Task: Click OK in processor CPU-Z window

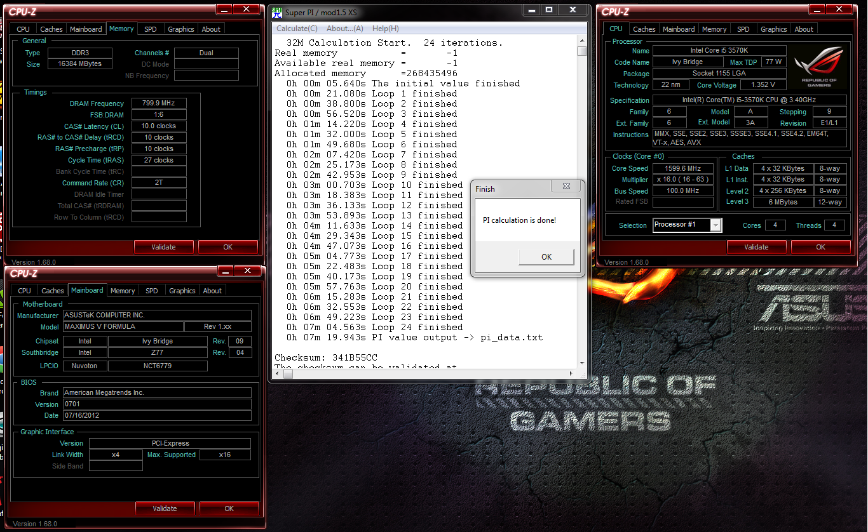Action: [x=821, y=247]
